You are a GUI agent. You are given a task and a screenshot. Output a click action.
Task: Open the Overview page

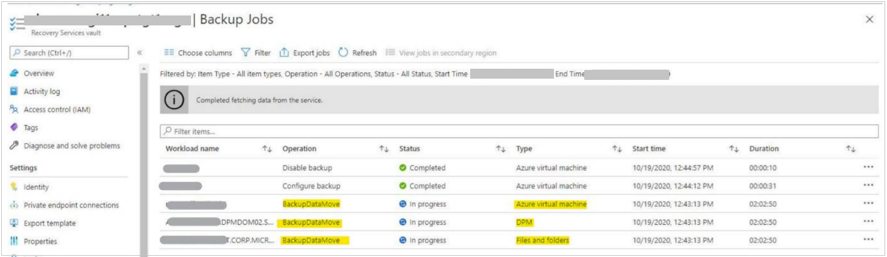39,73
